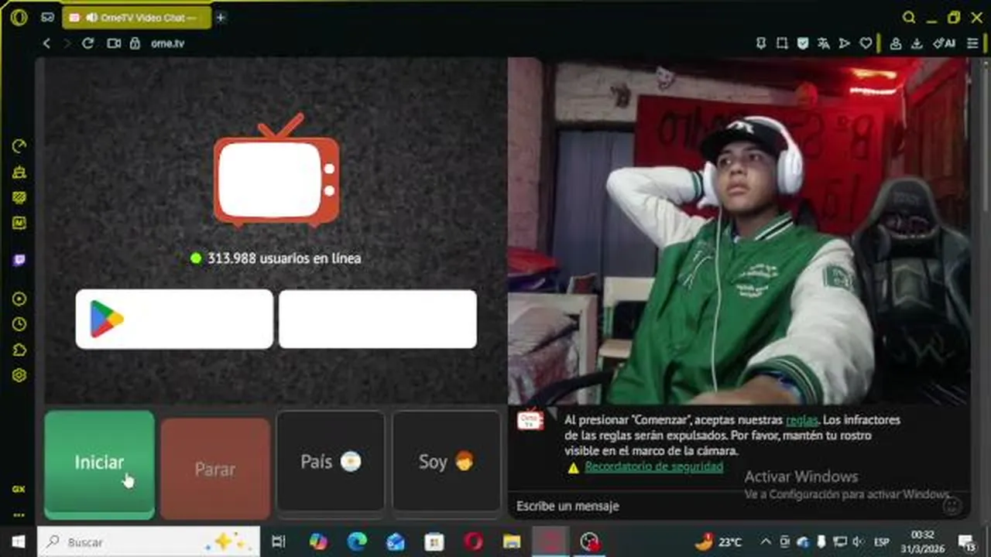This screenshot has height=557, width=991.
Task: Switch the ESP input language indicator
Action: (881, 542)
